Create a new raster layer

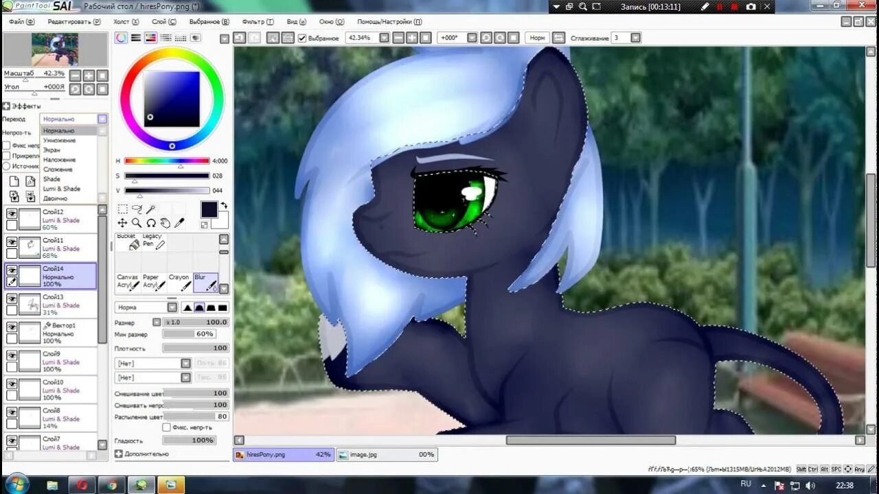point(14,181)
